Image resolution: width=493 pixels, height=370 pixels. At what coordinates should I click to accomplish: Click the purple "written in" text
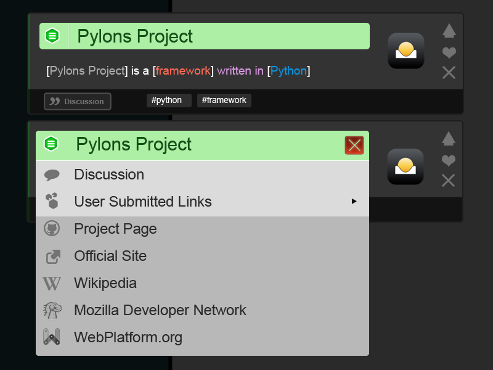tap(240, 71)
